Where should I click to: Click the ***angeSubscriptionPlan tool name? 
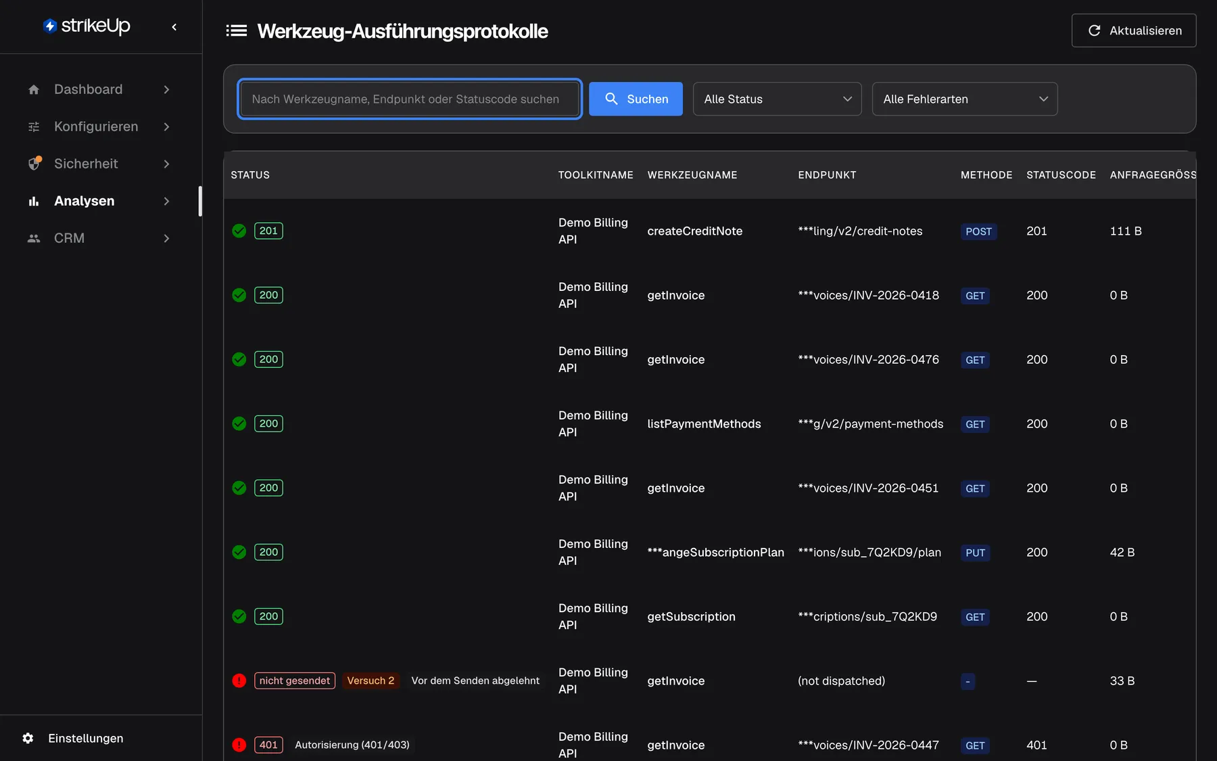(x=715, y=552)
